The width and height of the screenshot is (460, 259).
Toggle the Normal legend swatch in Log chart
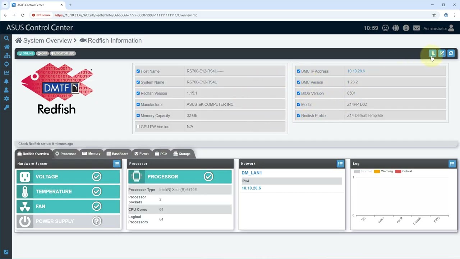pos(357,171)
